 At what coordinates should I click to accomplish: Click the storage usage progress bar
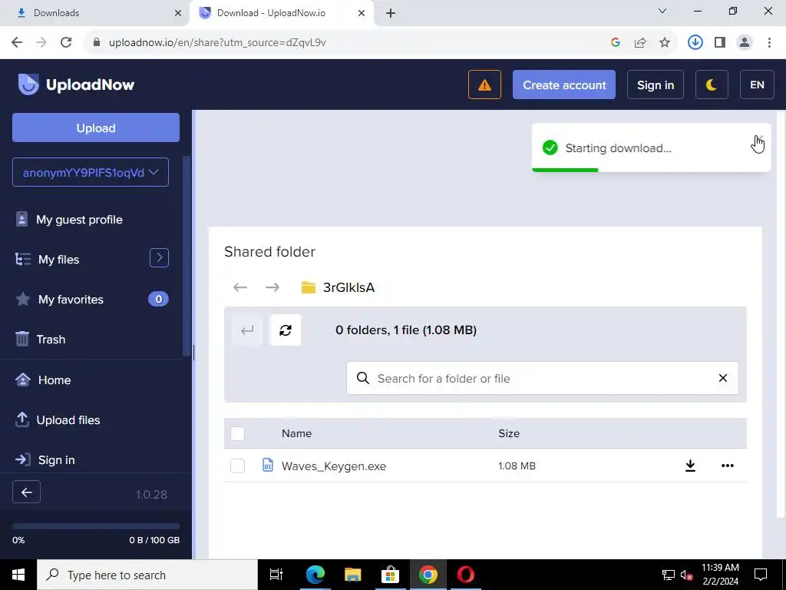pyautogui.click(x=96, y=526)
